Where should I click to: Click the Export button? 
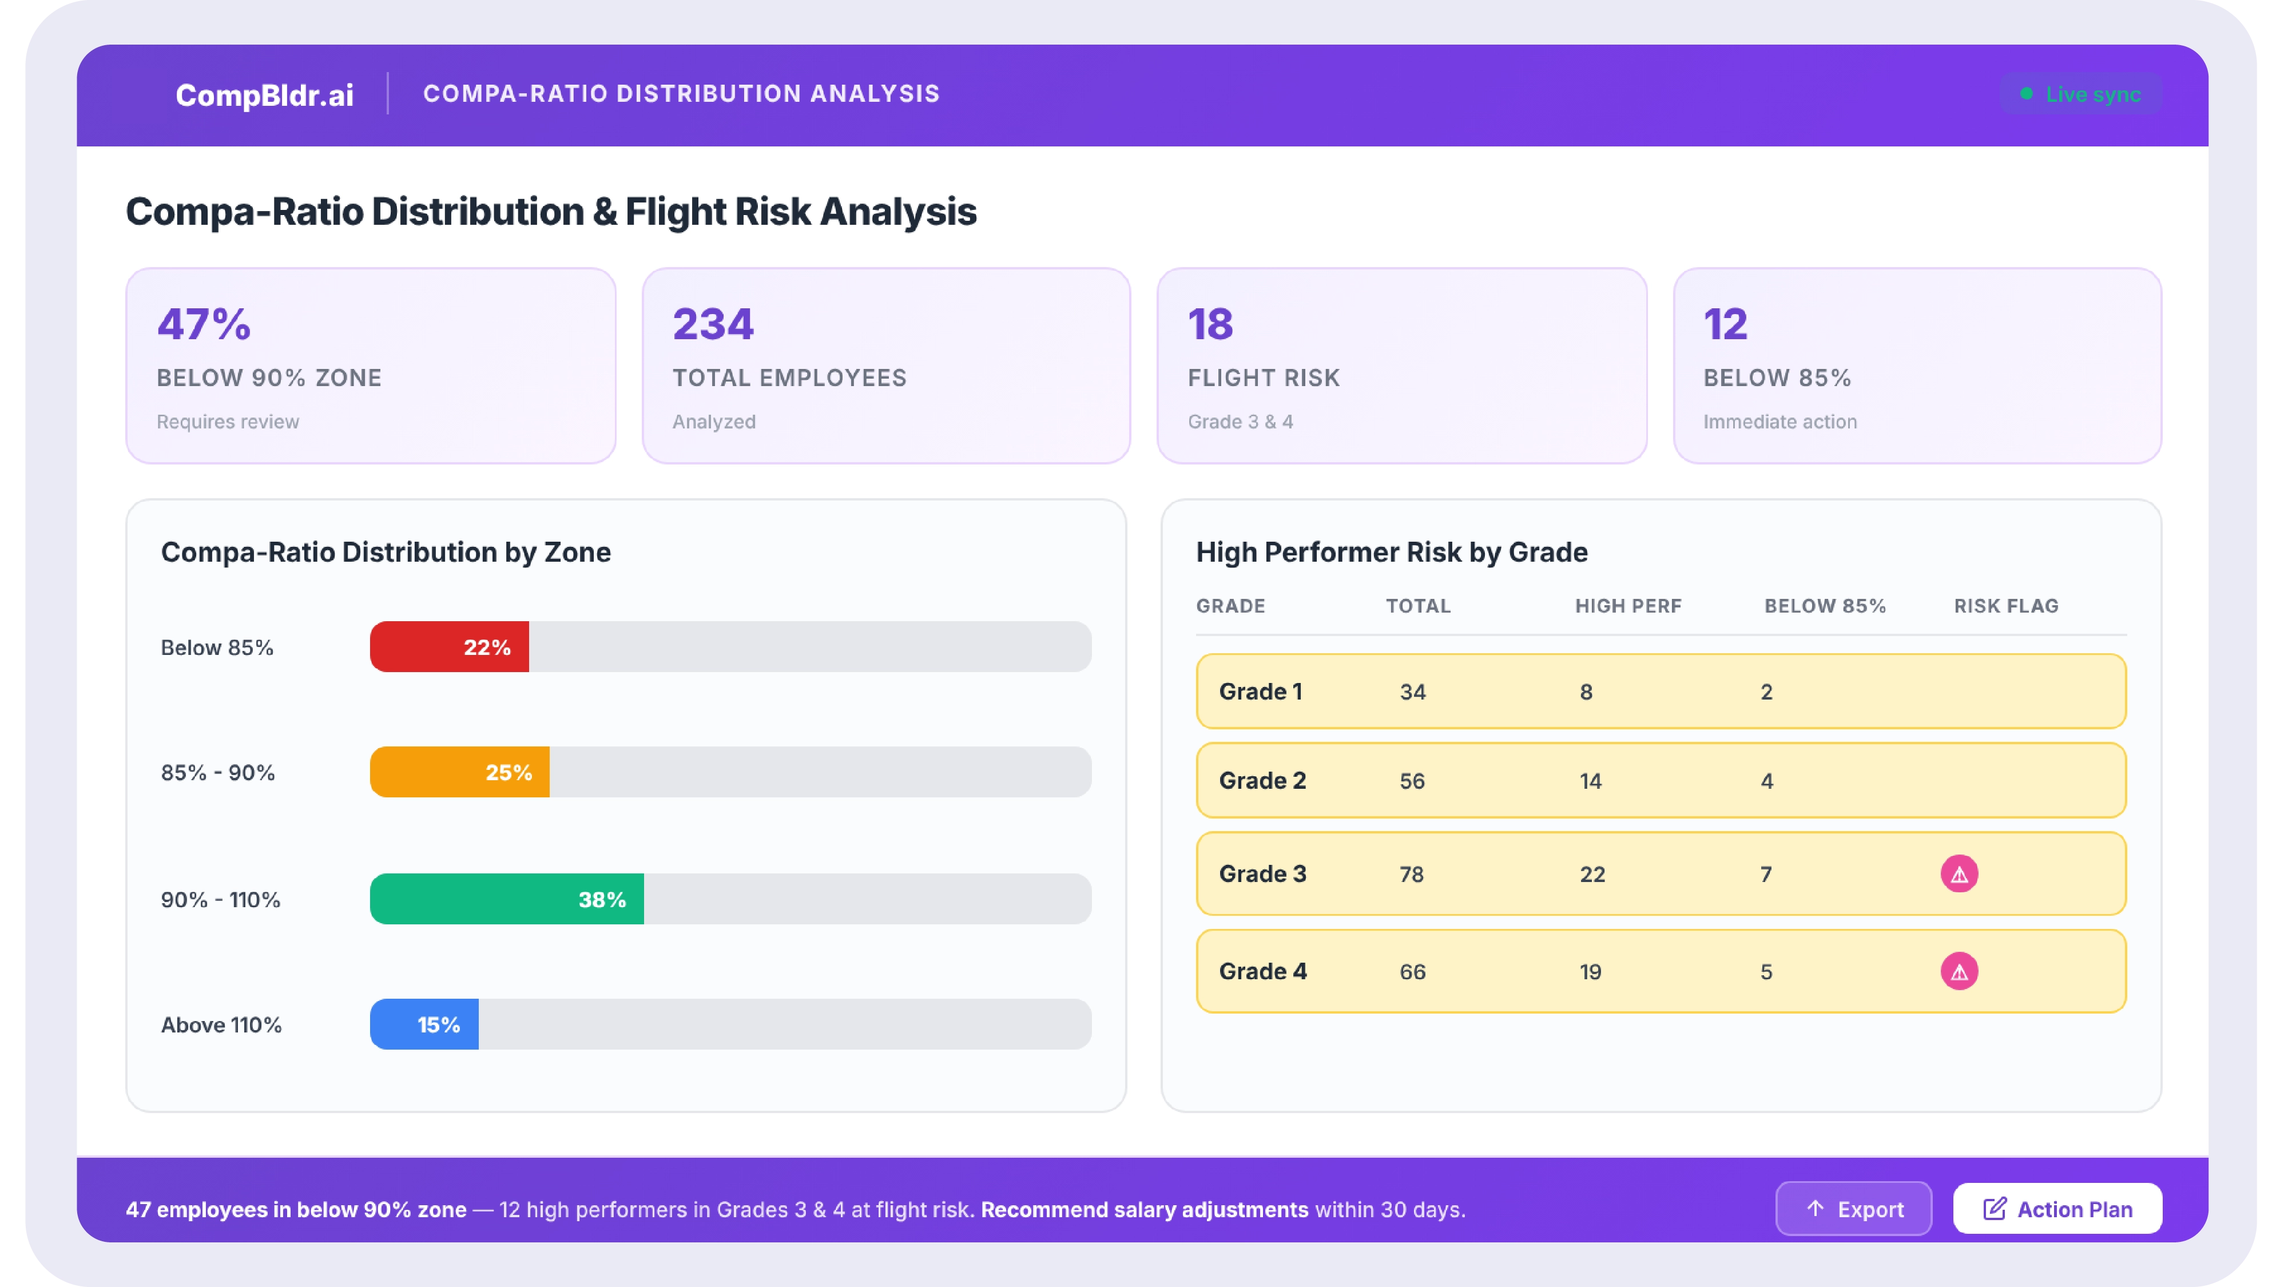(x=1853, y=1208)
